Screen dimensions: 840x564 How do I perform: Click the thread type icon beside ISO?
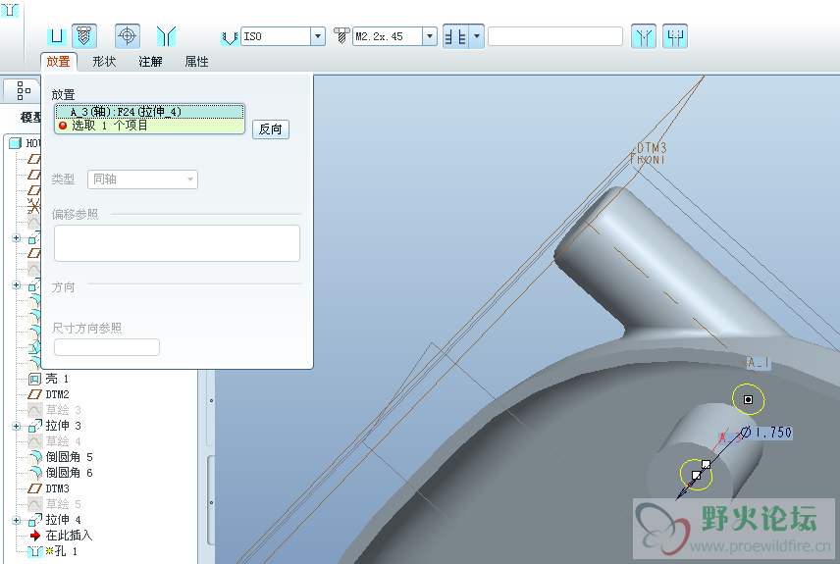230,37
